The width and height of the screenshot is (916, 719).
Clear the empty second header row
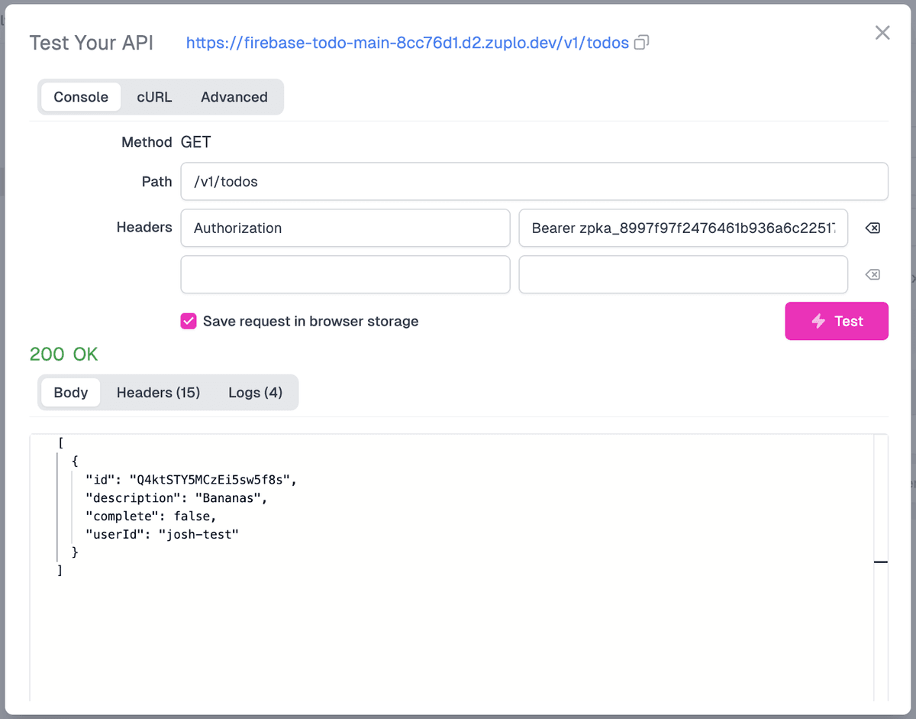pos(872,274)
